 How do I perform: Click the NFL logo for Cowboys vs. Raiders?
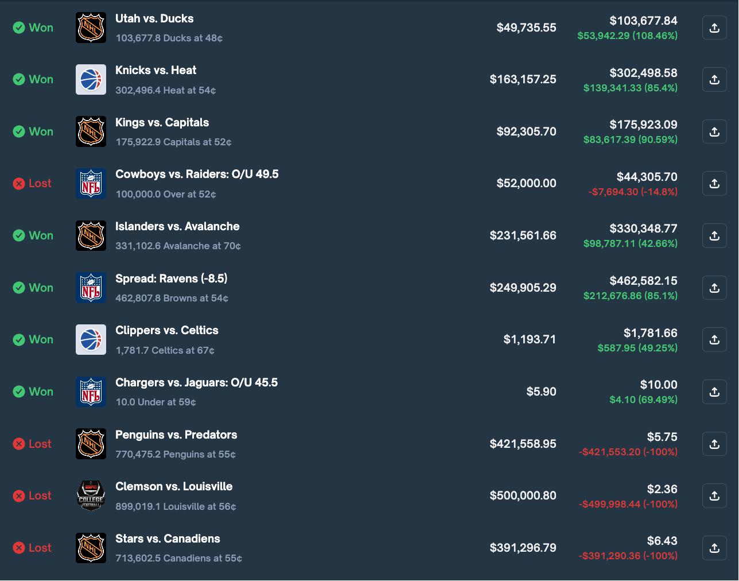click(x=91, y=183)
